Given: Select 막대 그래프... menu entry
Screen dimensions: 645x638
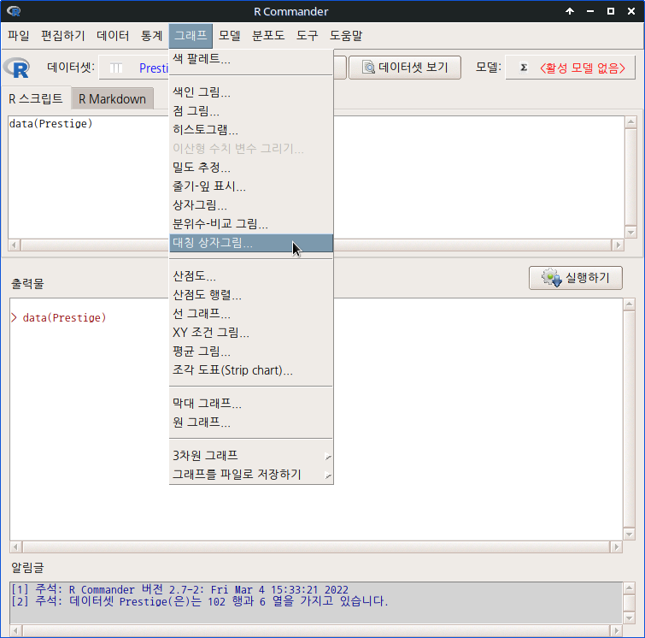Looking at the screenshot, I should [x=251, y=403].
